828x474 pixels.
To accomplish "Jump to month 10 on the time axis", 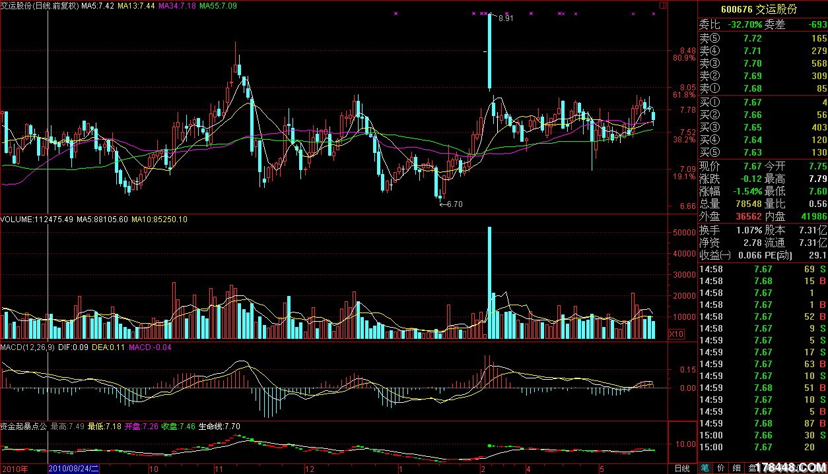I will pyautogui.click(x=153, y=469).
